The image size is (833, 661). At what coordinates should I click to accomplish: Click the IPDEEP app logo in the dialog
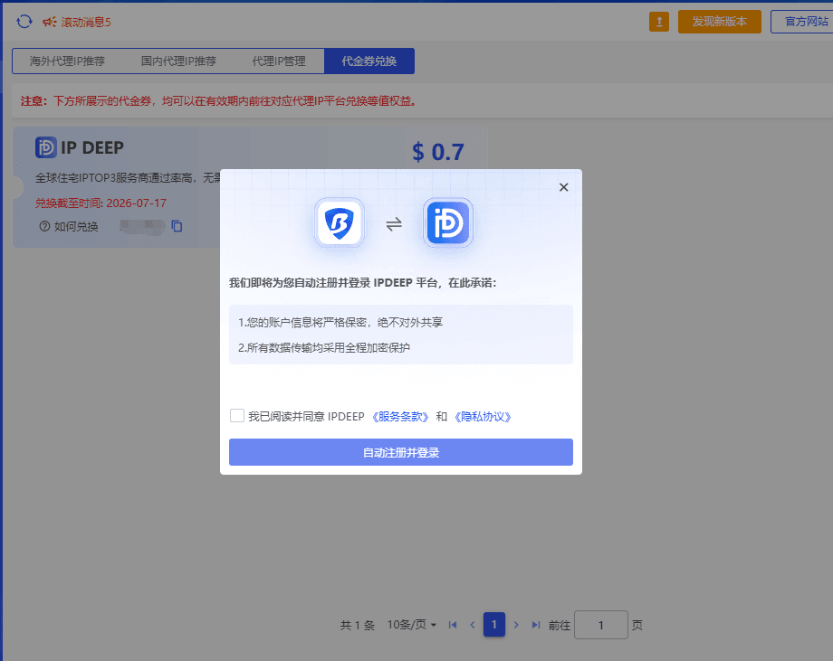448,222
